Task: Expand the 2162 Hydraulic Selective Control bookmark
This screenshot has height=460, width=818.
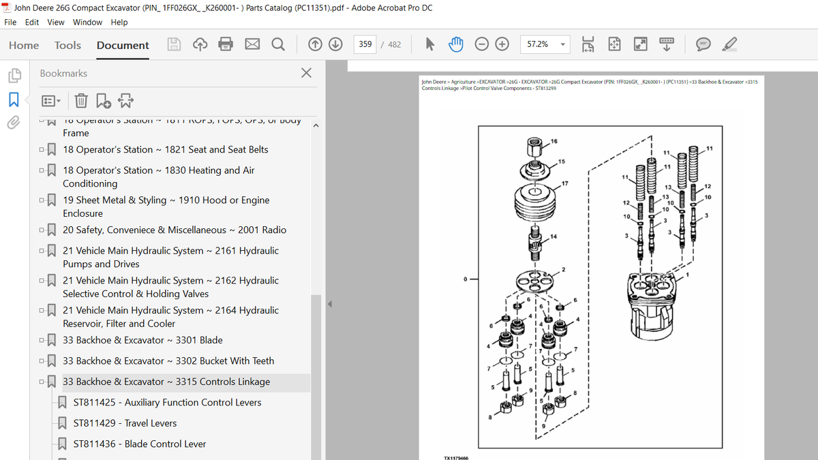Action: [x=42, y=281]
